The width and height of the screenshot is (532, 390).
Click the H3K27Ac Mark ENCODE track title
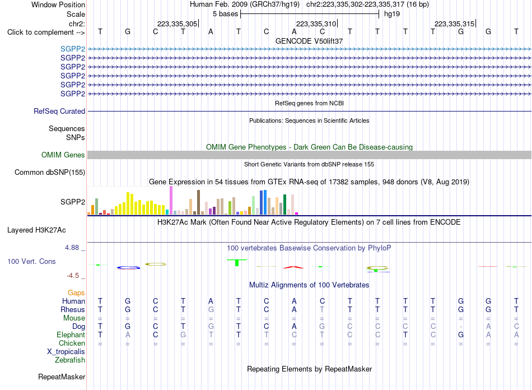point(309,222)
